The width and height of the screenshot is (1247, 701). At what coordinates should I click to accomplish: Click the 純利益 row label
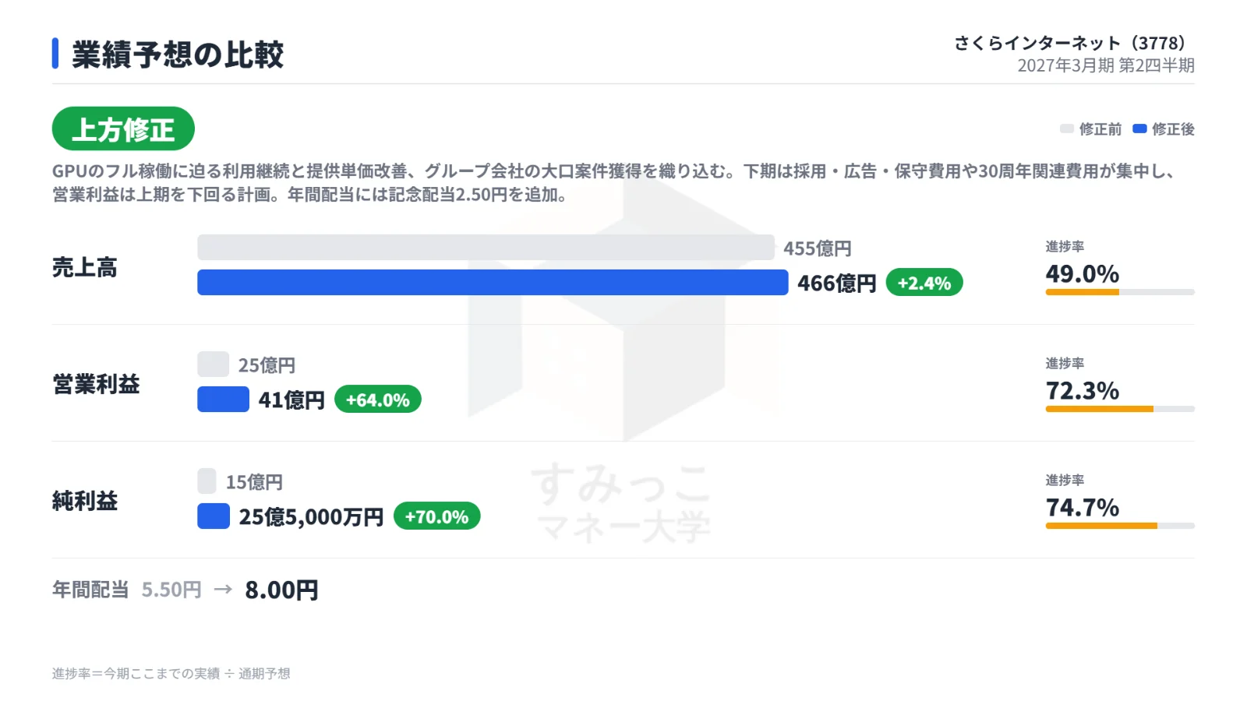[85, 501]
